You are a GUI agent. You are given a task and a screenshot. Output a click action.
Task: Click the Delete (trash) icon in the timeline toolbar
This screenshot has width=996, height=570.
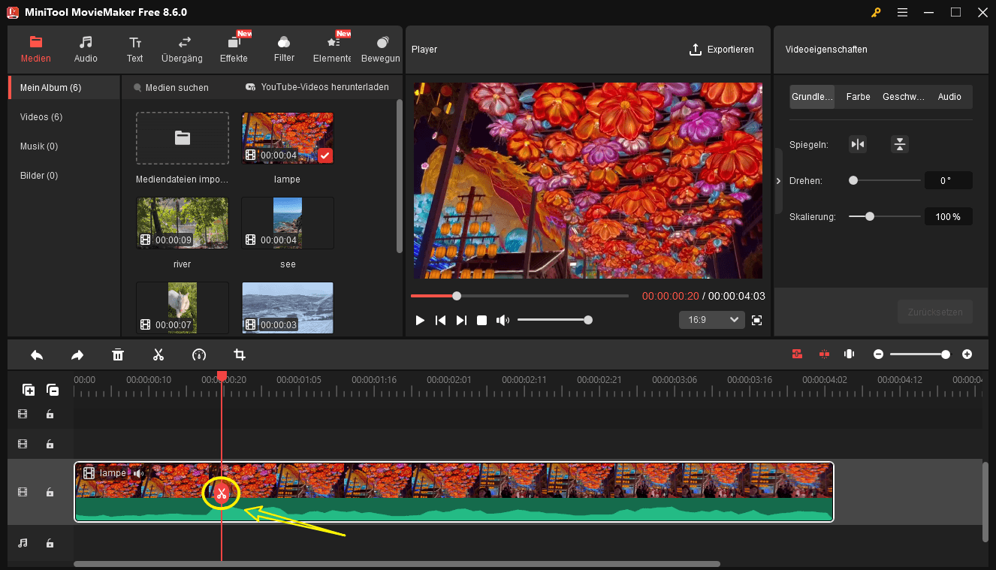118,354
